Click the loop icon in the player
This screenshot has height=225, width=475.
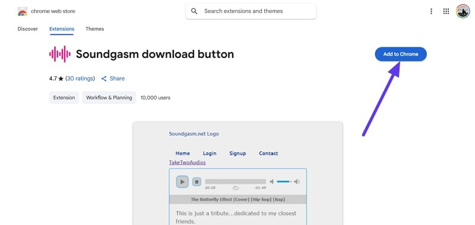(x=236, y=188)
